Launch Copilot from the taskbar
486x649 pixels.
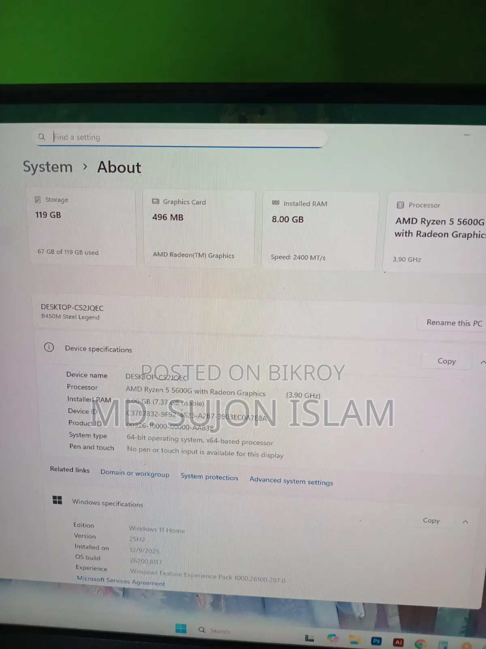(x=333, y=639)
